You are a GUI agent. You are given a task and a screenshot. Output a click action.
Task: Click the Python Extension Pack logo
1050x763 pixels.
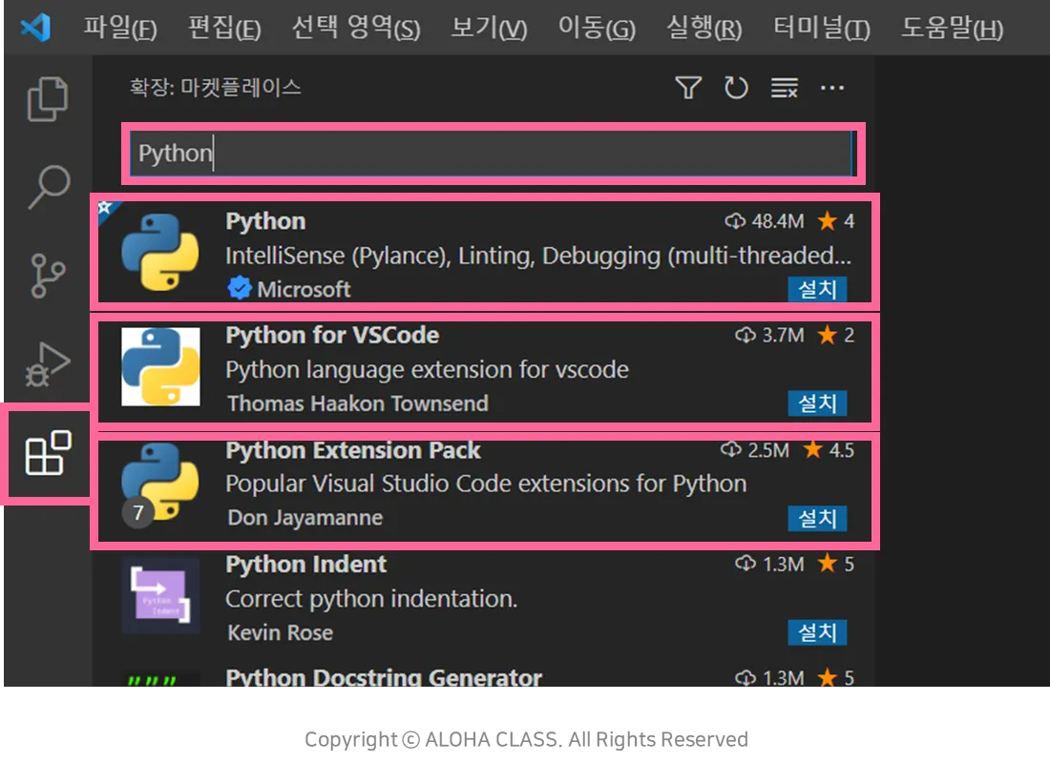(x=160, y=482)
